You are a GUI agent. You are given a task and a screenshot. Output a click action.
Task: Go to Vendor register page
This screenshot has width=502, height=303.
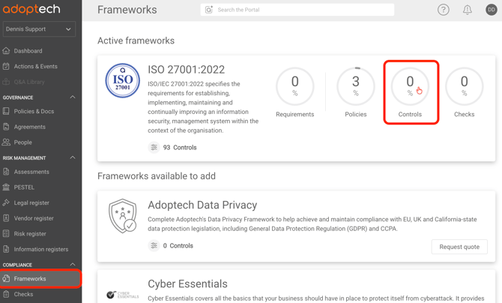pos(34,218)
